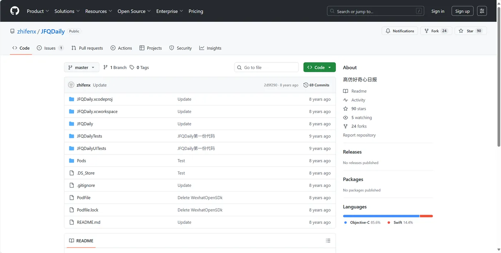Click the Objective-C language bar segment
The width and height of the screenshot is (501, 253).
click(x=381, y=216)
